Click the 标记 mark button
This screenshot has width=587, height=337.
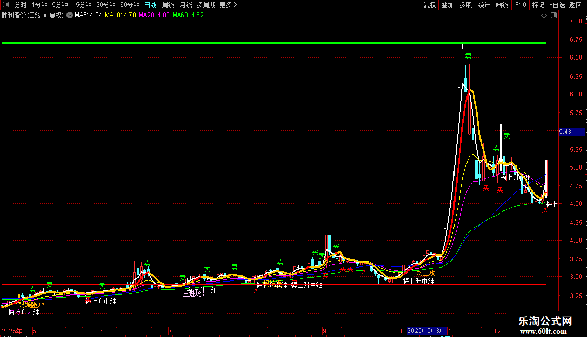pyautogui.click(x=538, y=5)
